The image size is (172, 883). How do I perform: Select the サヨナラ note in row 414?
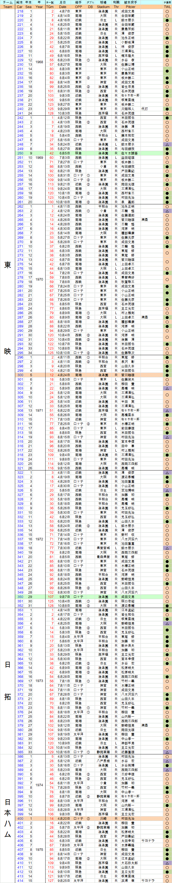coord(148,880)
